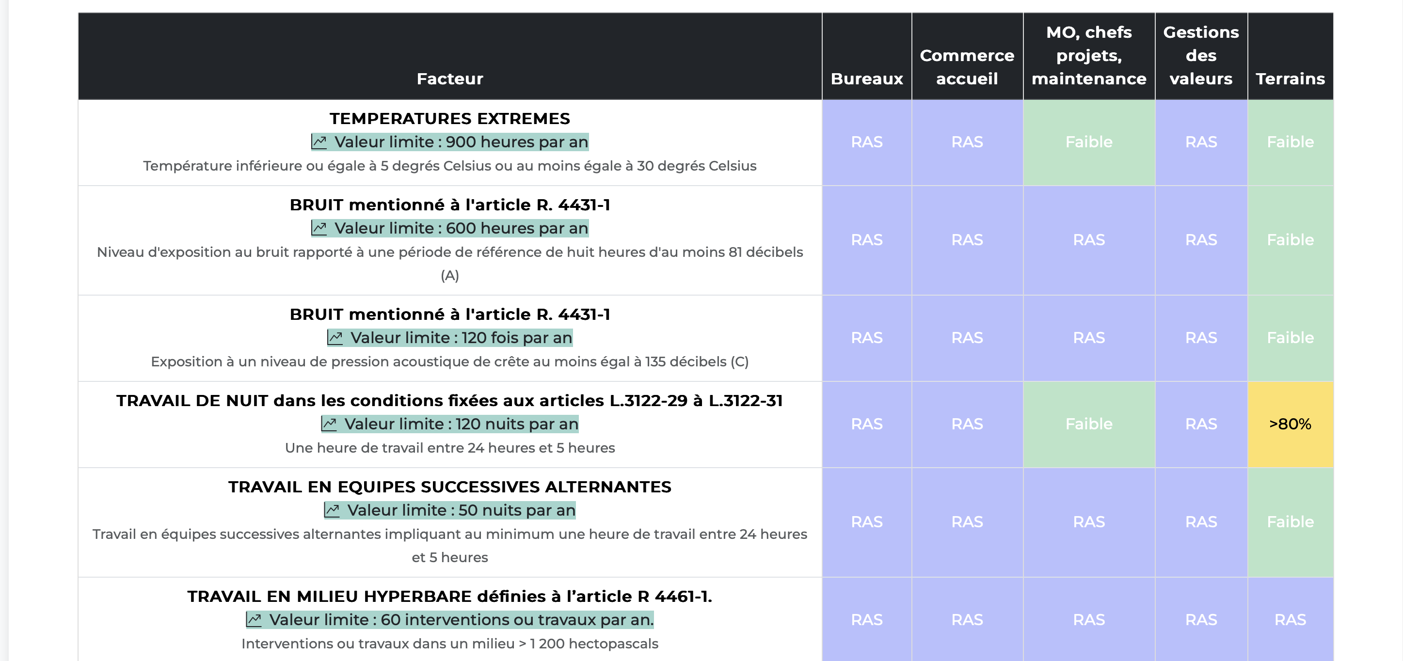Click Faible in MO column for TRAVAIL DE NUIT

click(1089, 424)
